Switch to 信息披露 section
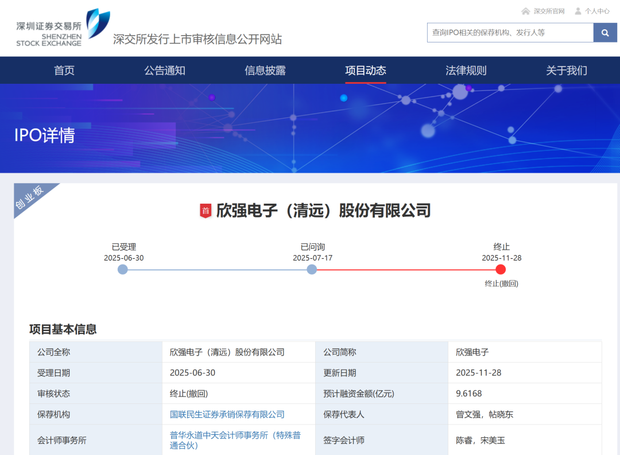The image size is (620, 455). coord(265,70)
